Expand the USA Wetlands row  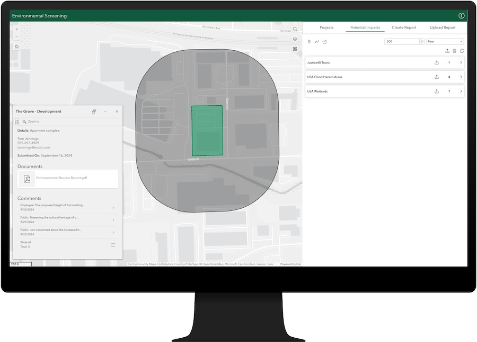[461, 91]
